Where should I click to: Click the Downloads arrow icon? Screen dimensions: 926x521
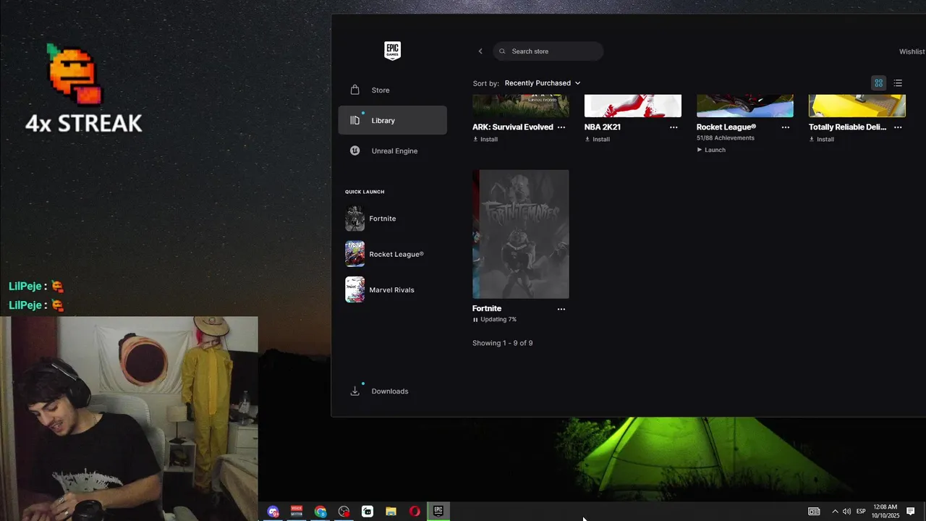[354, 391]
